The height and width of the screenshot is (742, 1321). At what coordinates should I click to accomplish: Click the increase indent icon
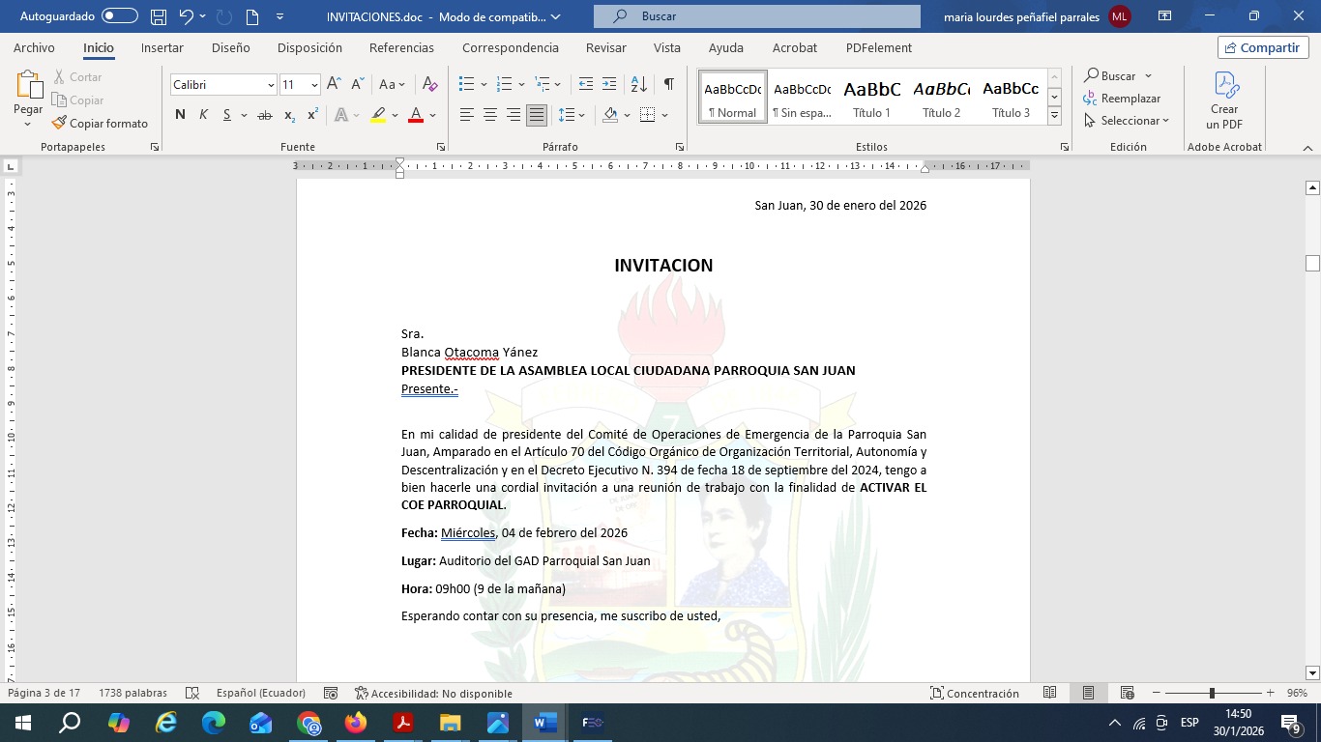(x=609, y=85)
